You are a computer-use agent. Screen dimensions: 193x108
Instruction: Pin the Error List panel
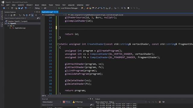pos(90,99)
